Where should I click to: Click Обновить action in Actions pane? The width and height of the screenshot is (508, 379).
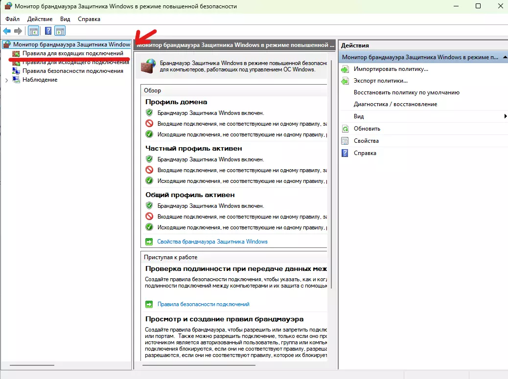[x=367, y=129]
